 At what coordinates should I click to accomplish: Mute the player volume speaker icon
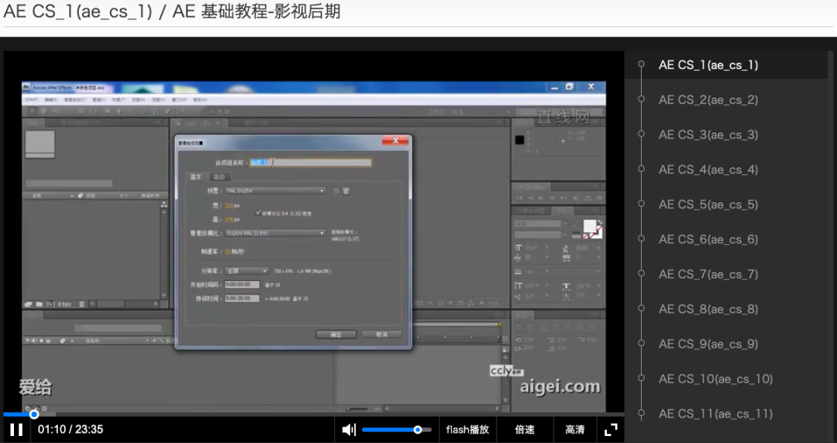(349, 430)
